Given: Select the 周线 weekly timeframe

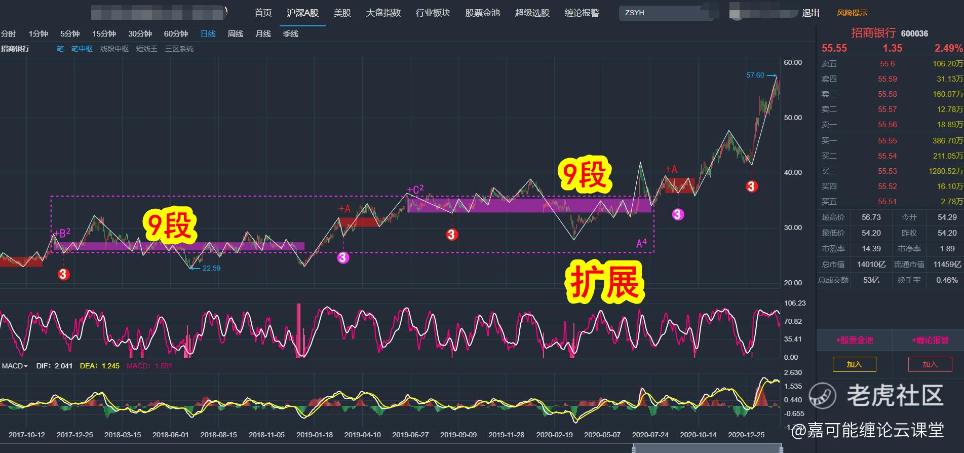Looking at the screenshot, I should click(x=235, y=33).
